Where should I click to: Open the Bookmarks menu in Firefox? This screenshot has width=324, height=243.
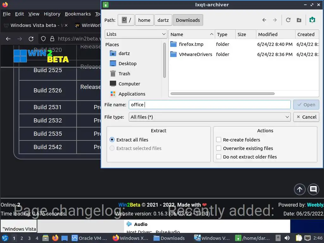[78, 14]
